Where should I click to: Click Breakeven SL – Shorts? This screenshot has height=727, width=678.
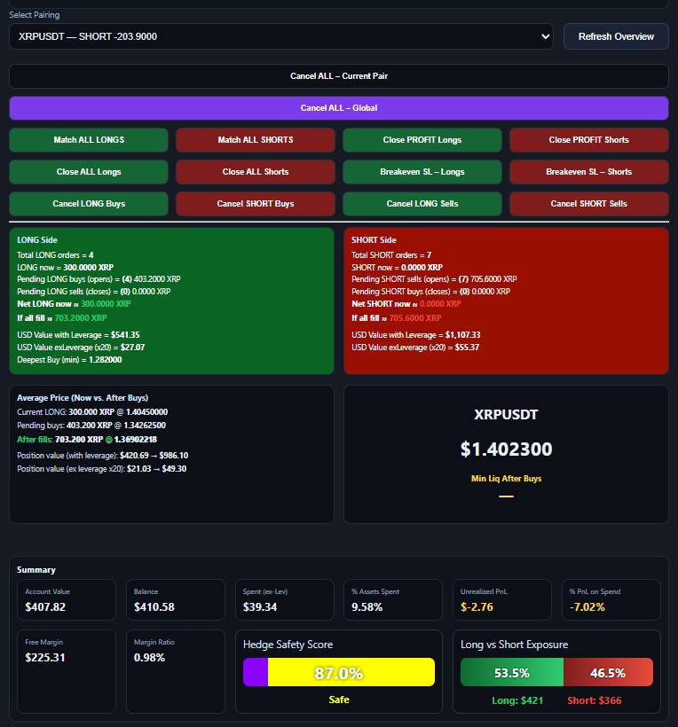pyautogui.click(x=589, y=172)
